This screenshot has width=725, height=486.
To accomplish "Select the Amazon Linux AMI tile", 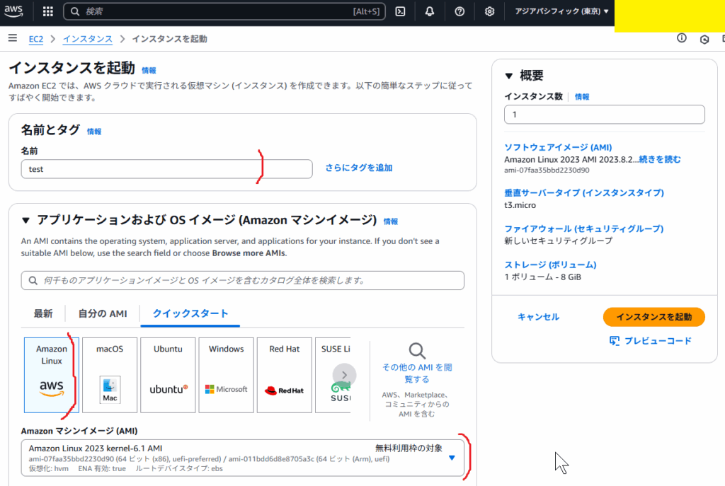I will point(52,375).
